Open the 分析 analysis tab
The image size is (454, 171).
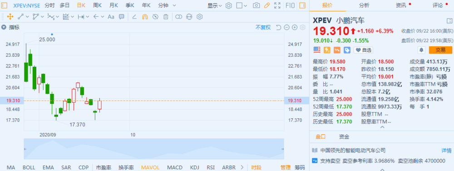coord(364,5)
